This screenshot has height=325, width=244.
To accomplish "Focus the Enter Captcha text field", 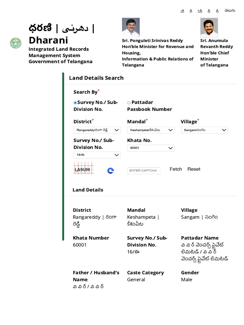I will pos(144,171).
